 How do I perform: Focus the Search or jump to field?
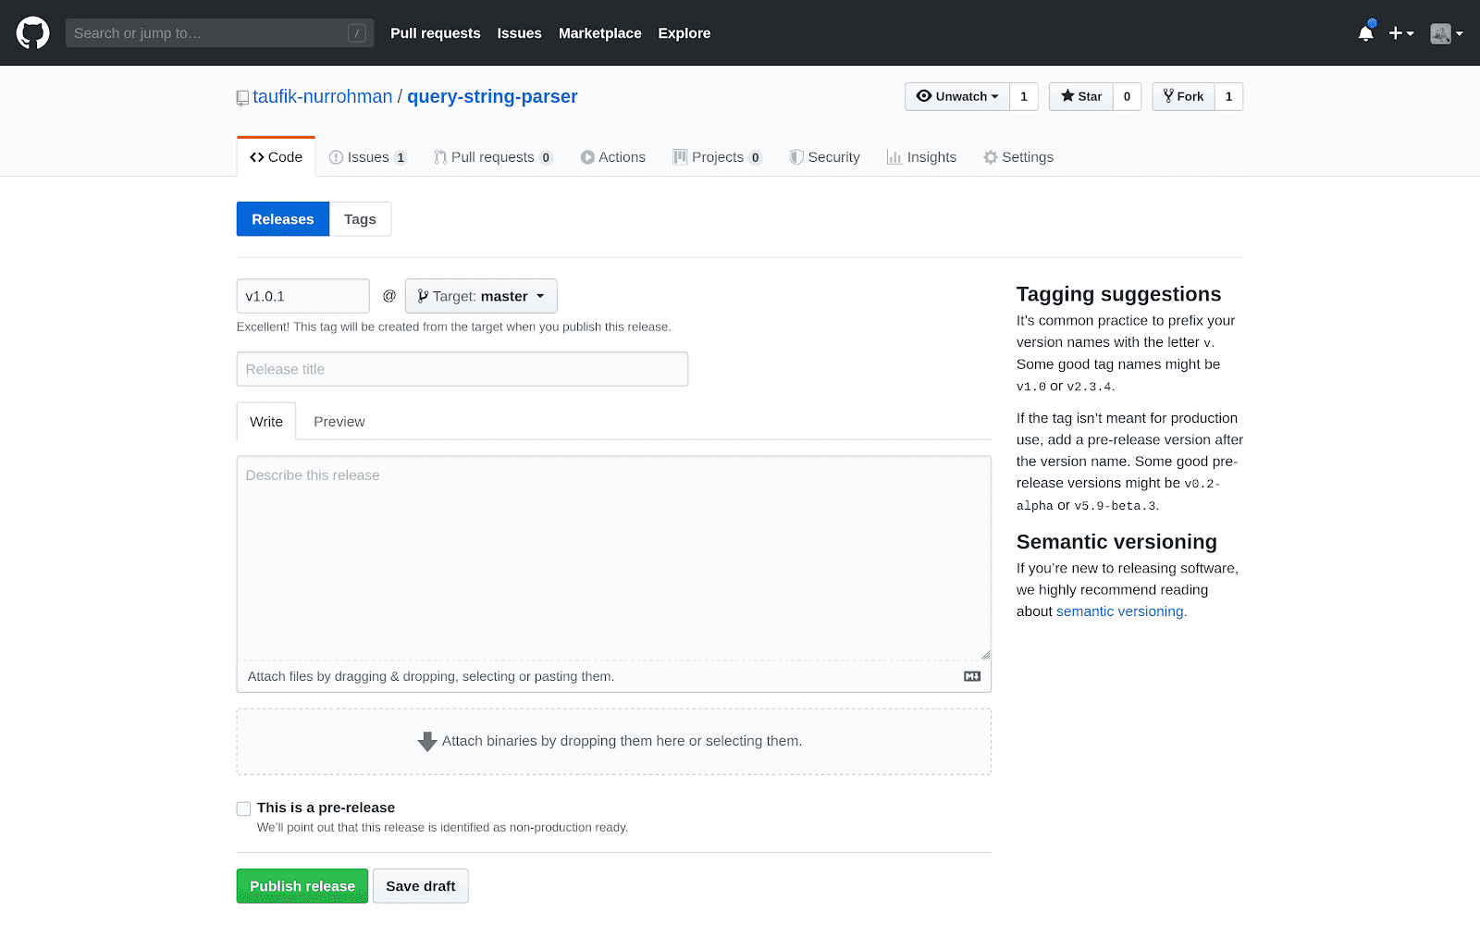[x=219, y=33]
